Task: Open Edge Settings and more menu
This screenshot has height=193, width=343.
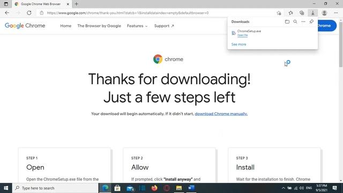Action: point(336,13)
